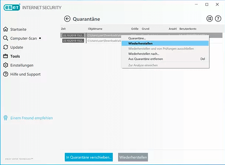Click the Update refresh icon
The width and height of the screenshot is (225, 165).
tap(6, 47)
